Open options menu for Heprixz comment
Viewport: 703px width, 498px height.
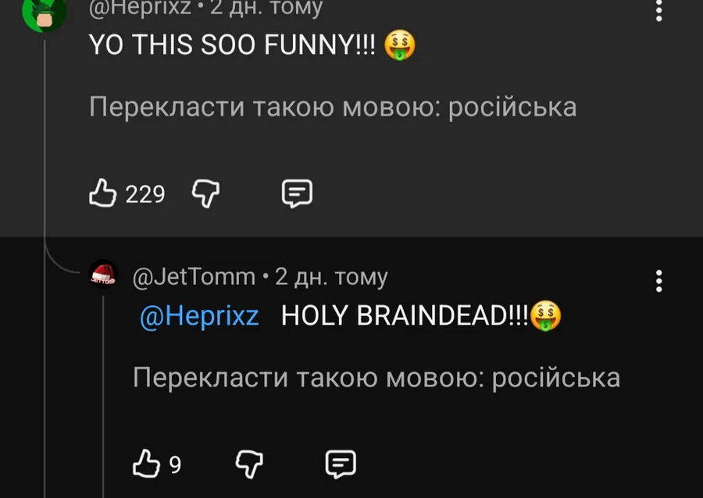point(659,10)
